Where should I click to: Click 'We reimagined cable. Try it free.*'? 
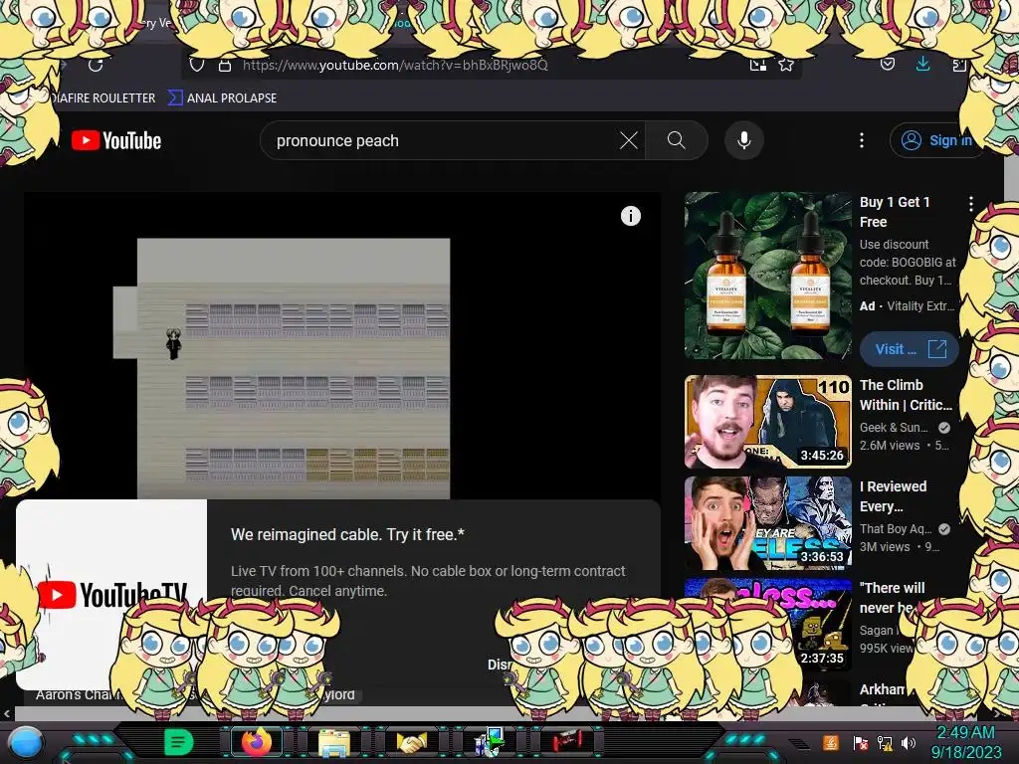(x=347, y=534)
